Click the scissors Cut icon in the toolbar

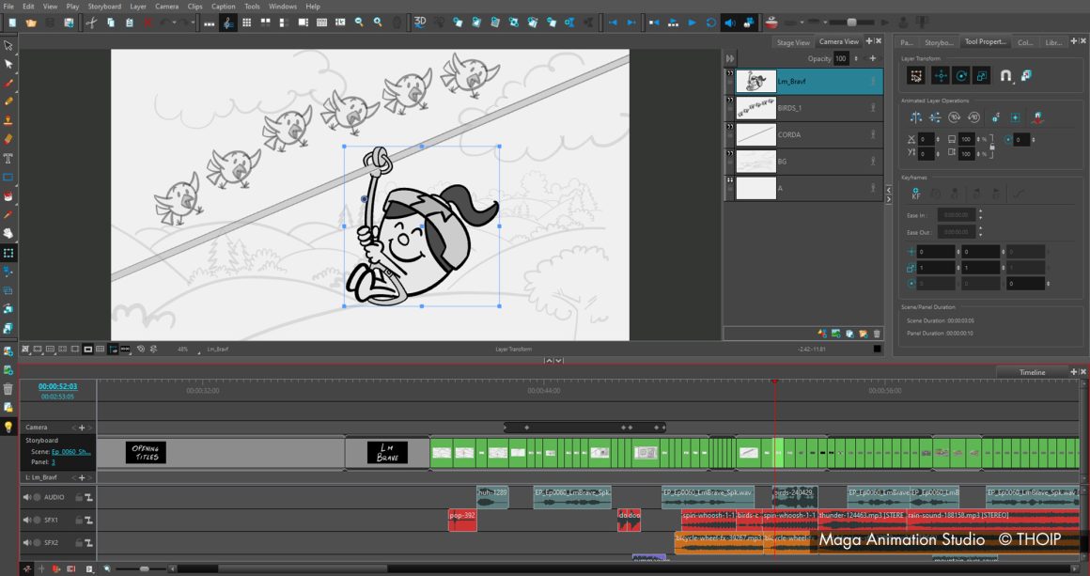[x=91, y=23]
